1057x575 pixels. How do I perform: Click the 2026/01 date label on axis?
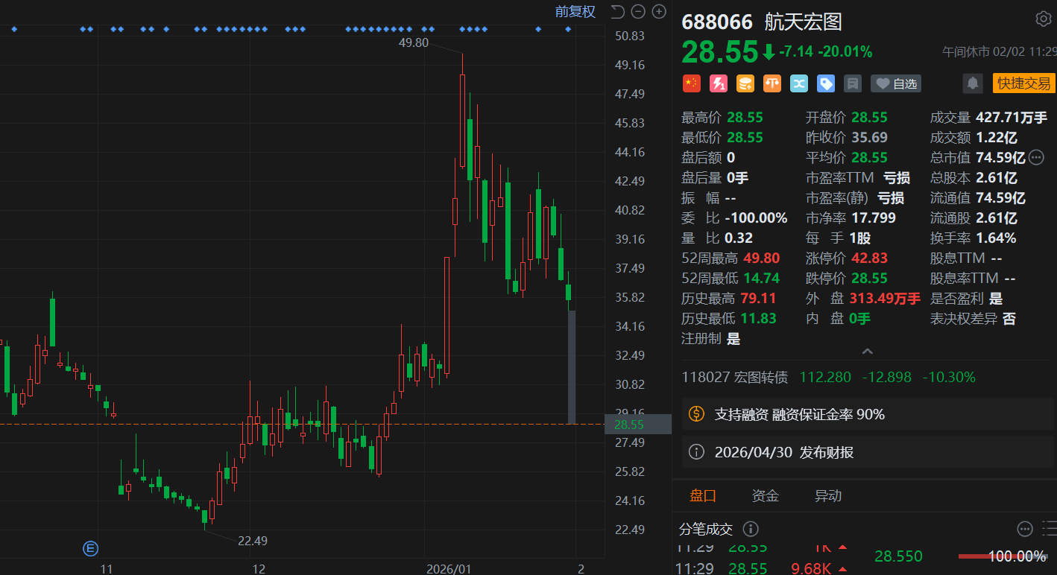(449, 569)
